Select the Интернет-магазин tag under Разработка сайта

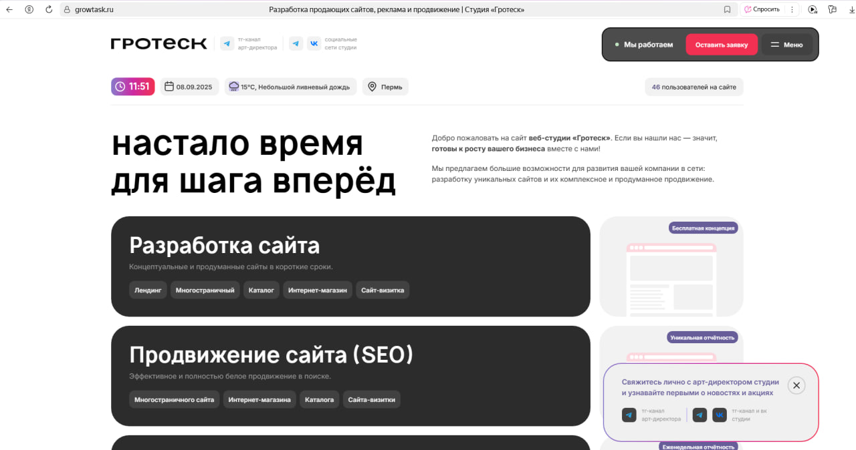(x=318, y=290)
